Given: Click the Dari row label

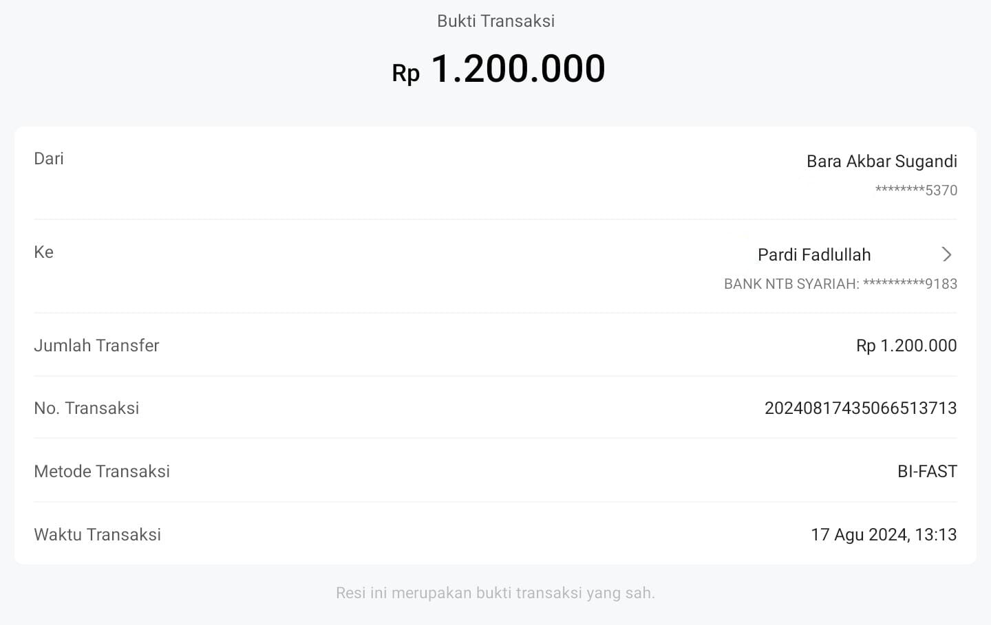Looking at the screenshot, I should (x=49, y=159).
